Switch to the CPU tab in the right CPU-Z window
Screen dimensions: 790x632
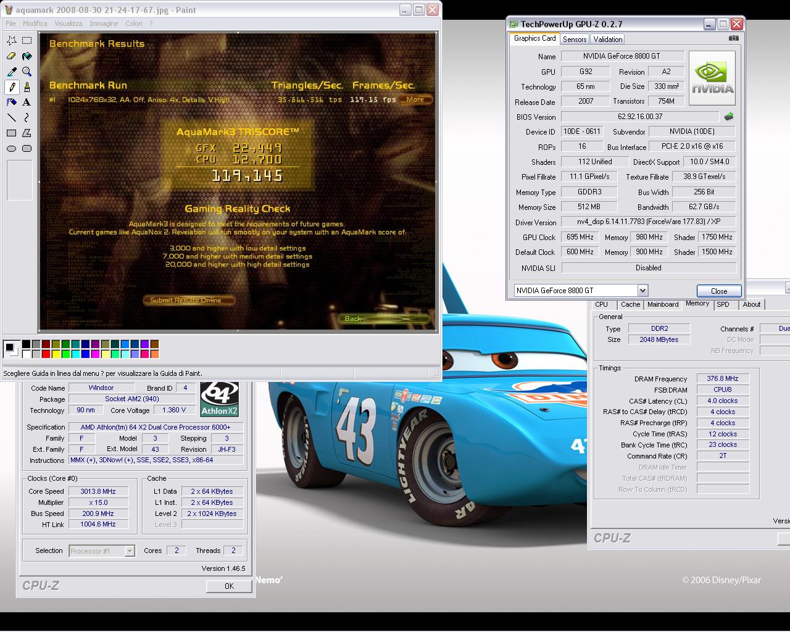pyautogui.click(x=602, y=304)
